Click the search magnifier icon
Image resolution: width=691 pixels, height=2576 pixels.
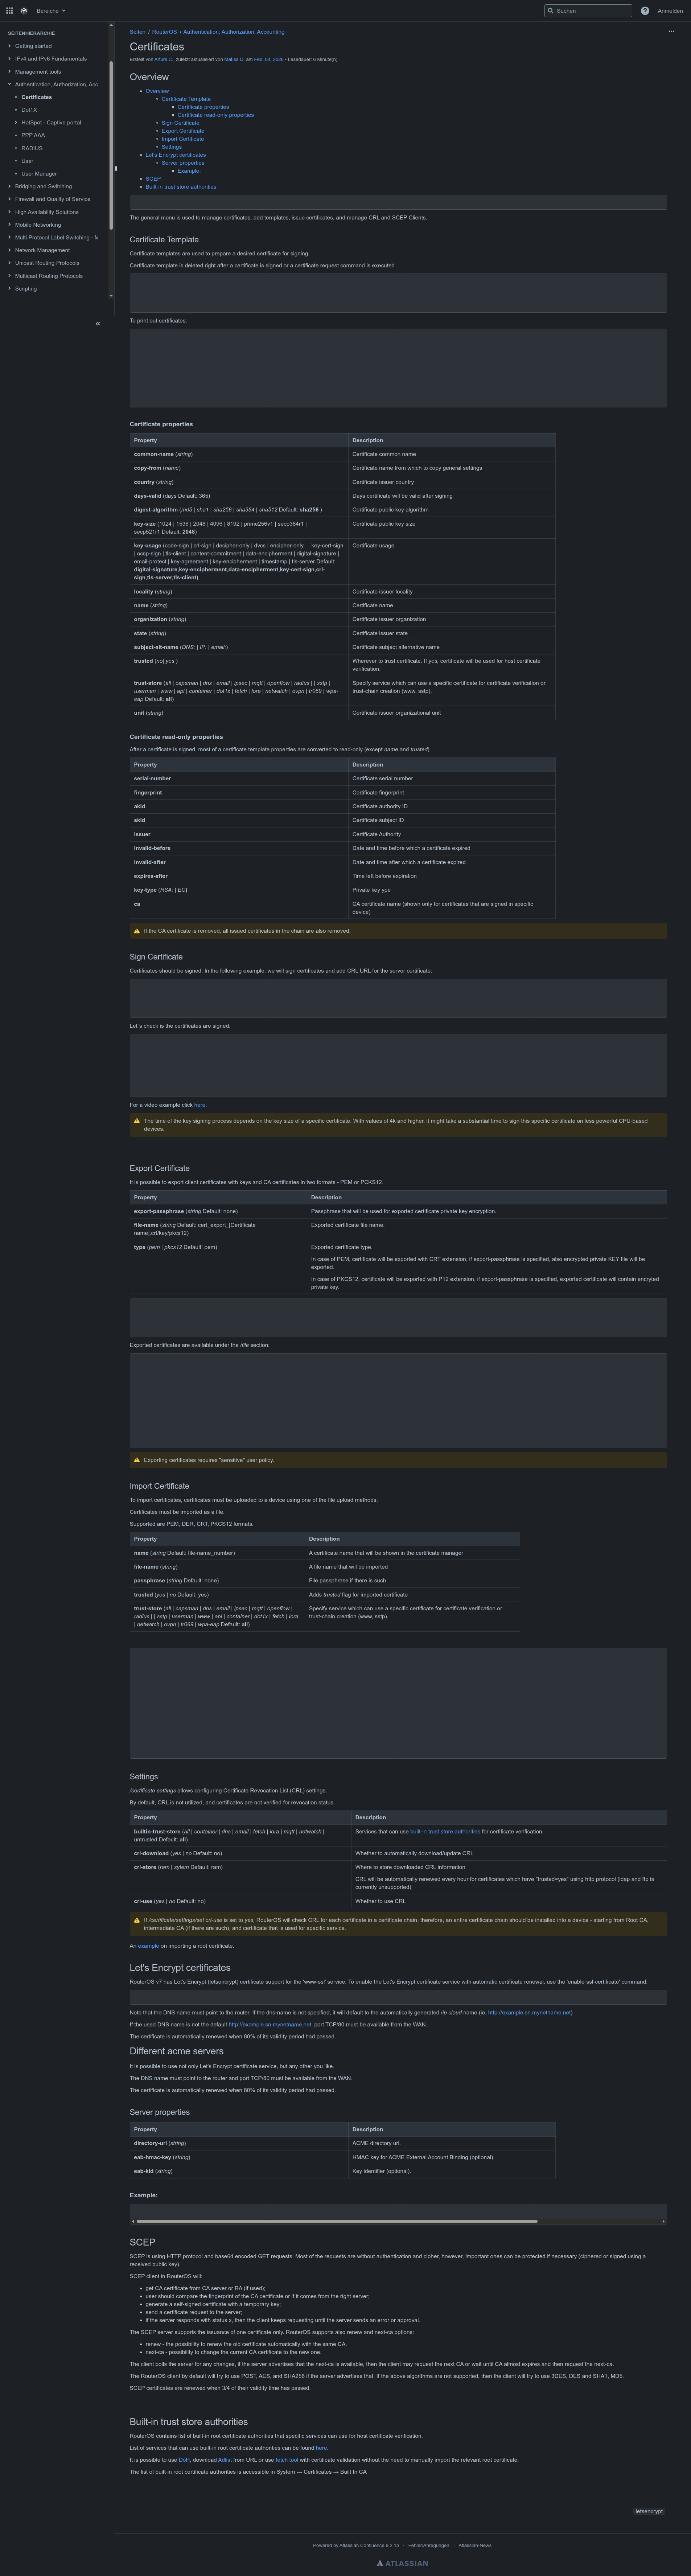(550, 11)
